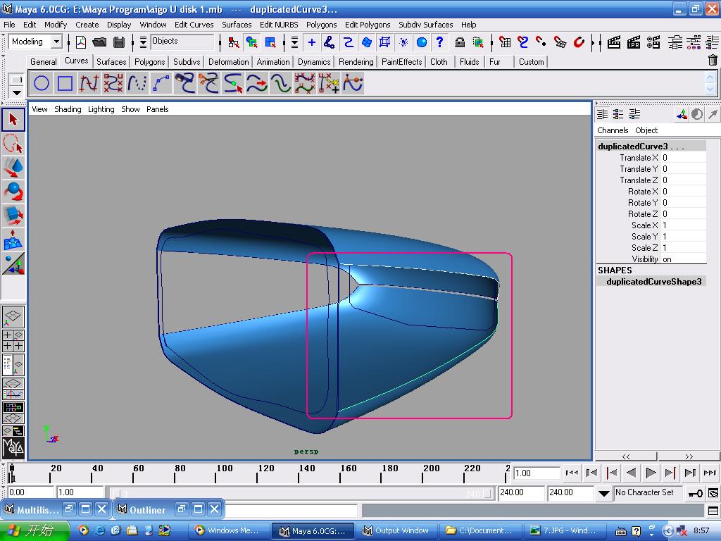
Task: Open the shelf menu down arrow
Action: [x=17, y=92]
